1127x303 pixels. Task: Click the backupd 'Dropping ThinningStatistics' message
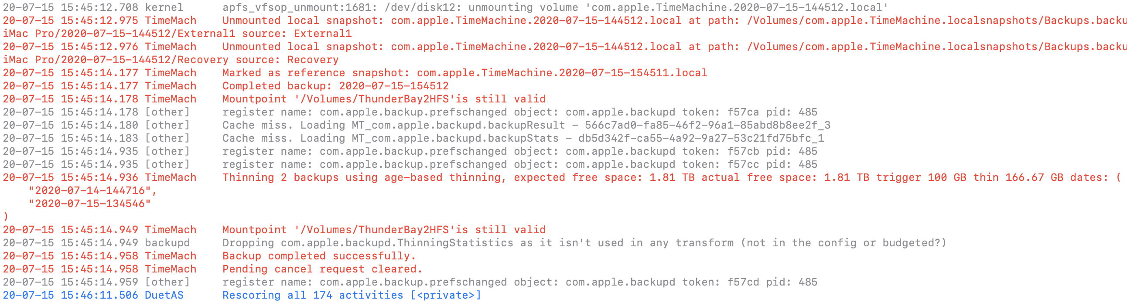[584, 243]
